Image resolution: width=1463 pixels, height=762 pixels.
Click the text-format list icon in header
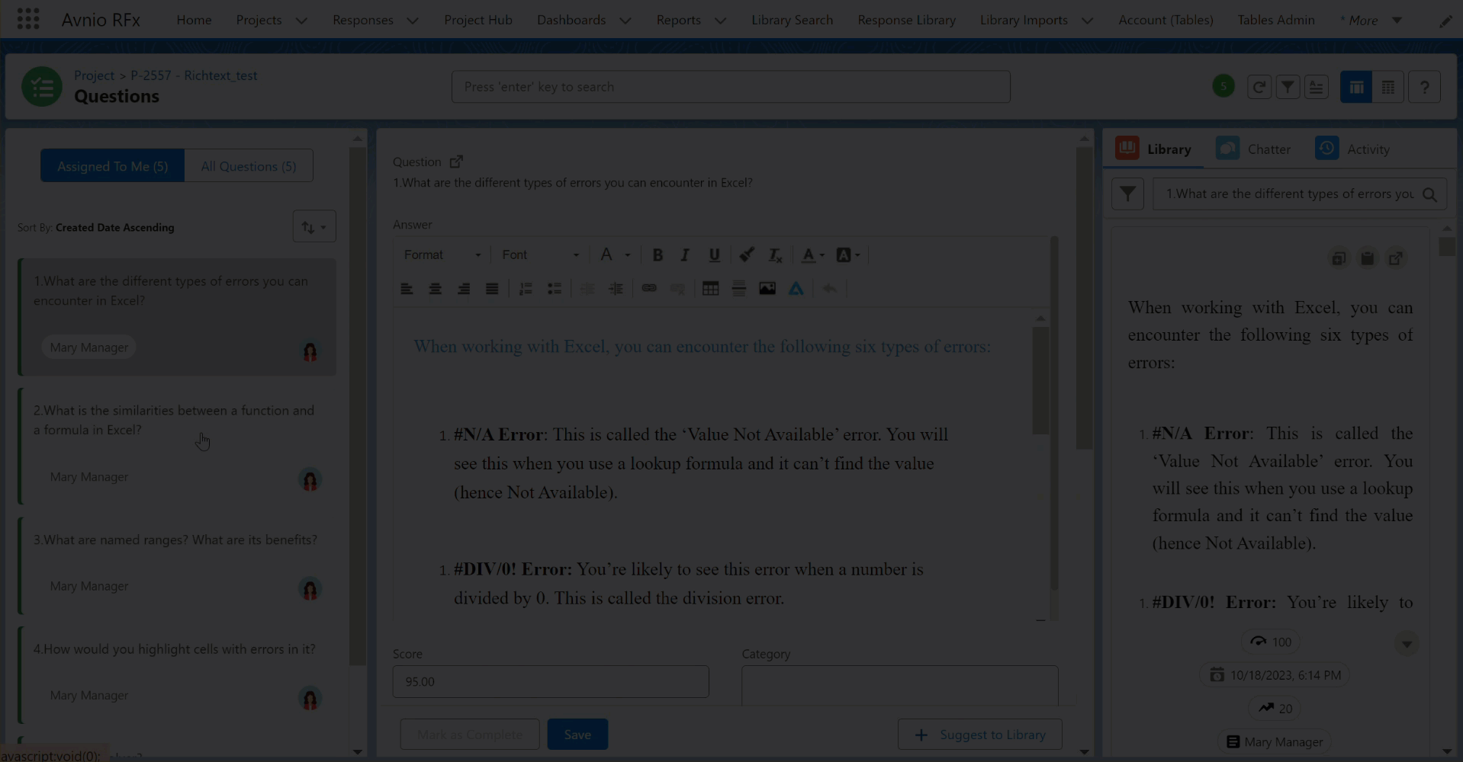pos(1317,87)
